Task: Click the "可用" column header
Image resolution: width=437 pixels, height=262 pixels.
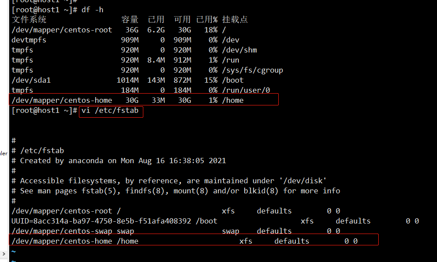Action: tap(182, 20)
